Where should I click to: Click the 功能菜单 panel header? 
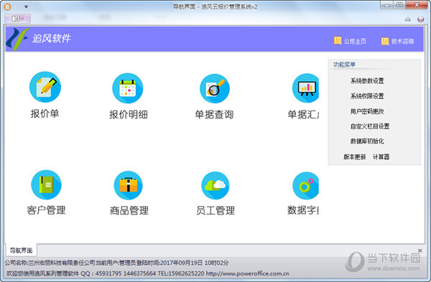pos(344,65)
